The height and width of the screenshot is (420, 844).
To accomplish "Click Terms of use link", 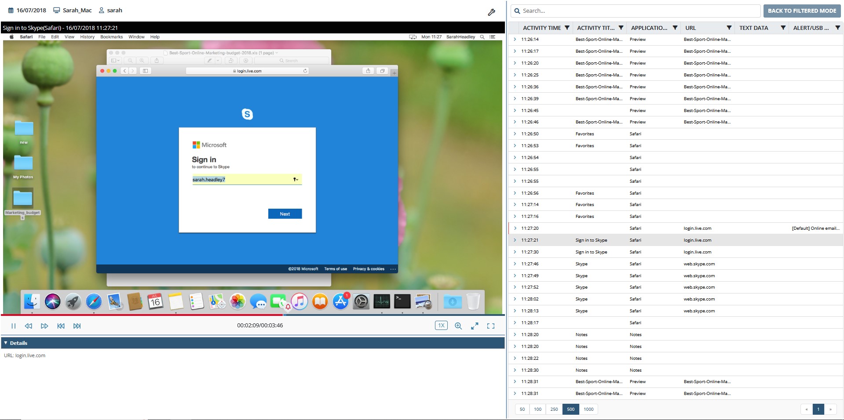I will (336, 269).
